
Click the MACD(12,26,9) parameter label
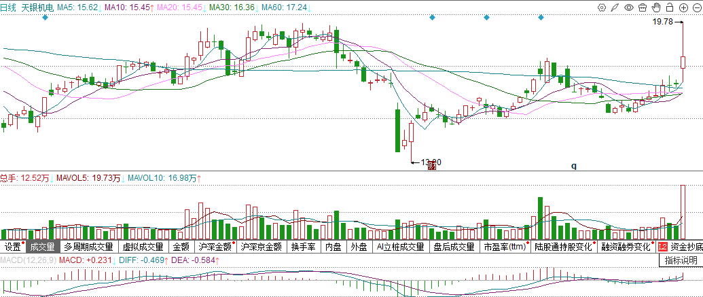click(x=27, y=260)
